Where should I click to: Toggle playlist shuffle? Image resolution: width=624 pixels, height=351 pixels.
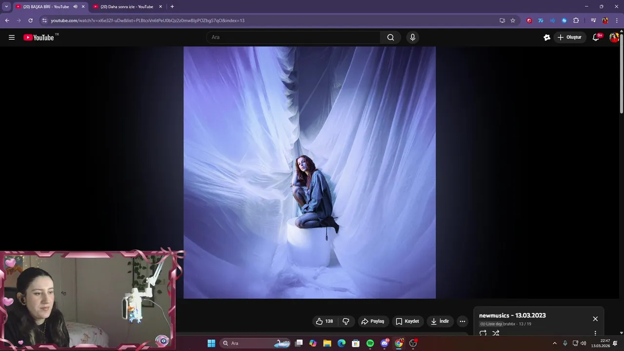click(x=496, y=333)
